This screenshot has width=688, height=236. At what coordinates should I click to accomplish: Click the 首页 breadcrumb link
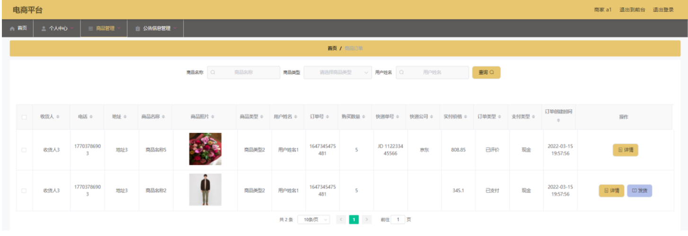point(332,48)
